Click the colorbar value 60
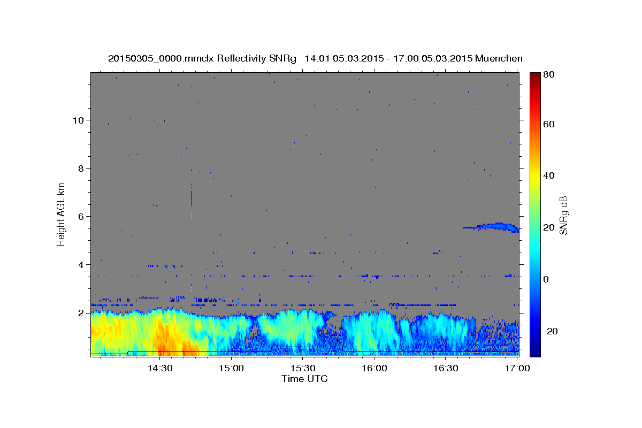This screenshot has height=428, width=642. (x=548, y=124)
